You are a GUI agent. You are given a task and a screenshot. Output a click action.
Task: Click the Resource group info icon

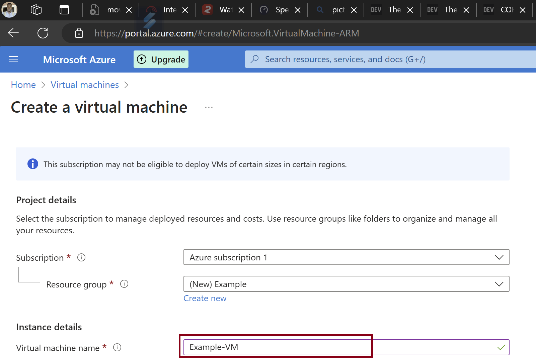(124, 284)
